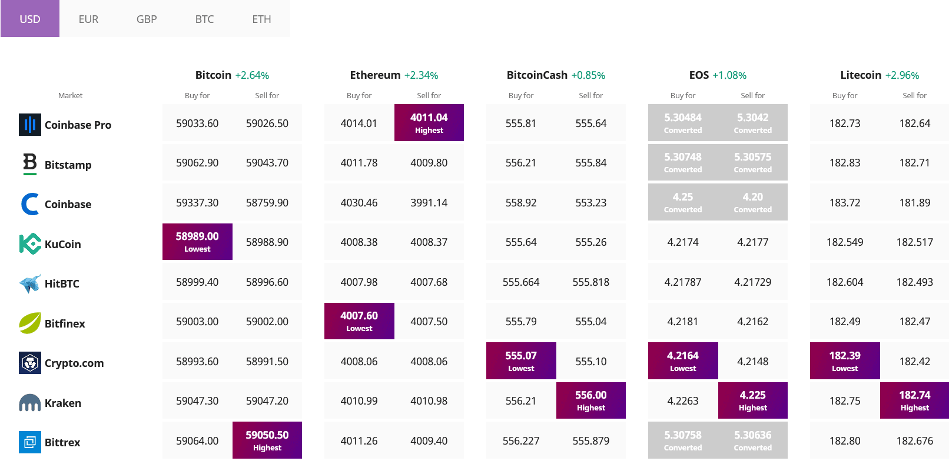The width and height of the screenshot is (949, 461).
Task: Click Coinbase Bitcoin buy price 59337.30
Action: (x=197, y=202)
